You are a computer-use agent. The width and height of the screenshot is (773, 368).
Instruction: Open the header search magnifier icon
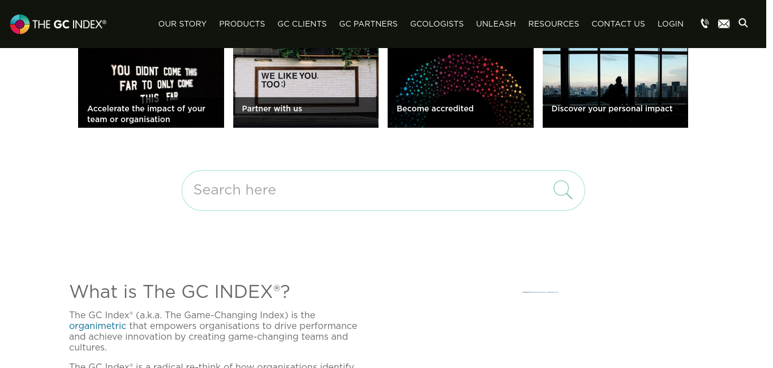744,23
